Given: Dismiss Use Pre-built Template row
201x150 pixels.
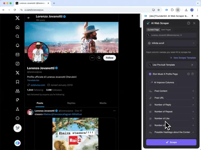Looking at the screenshot, I should (x=192, y=65).
